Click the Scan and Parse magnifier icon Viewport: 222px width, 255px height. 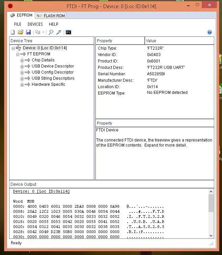(51, 32)
